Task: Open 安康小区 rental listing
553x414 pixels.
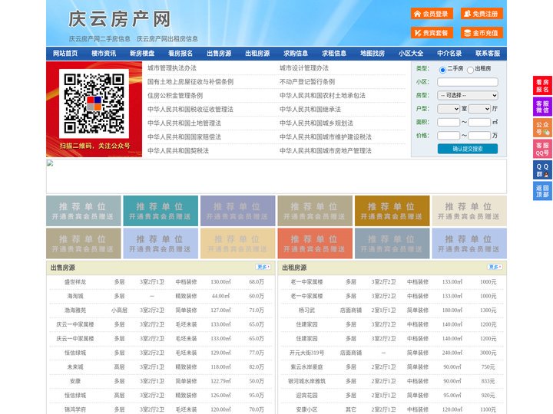Action: pos(306,409)
